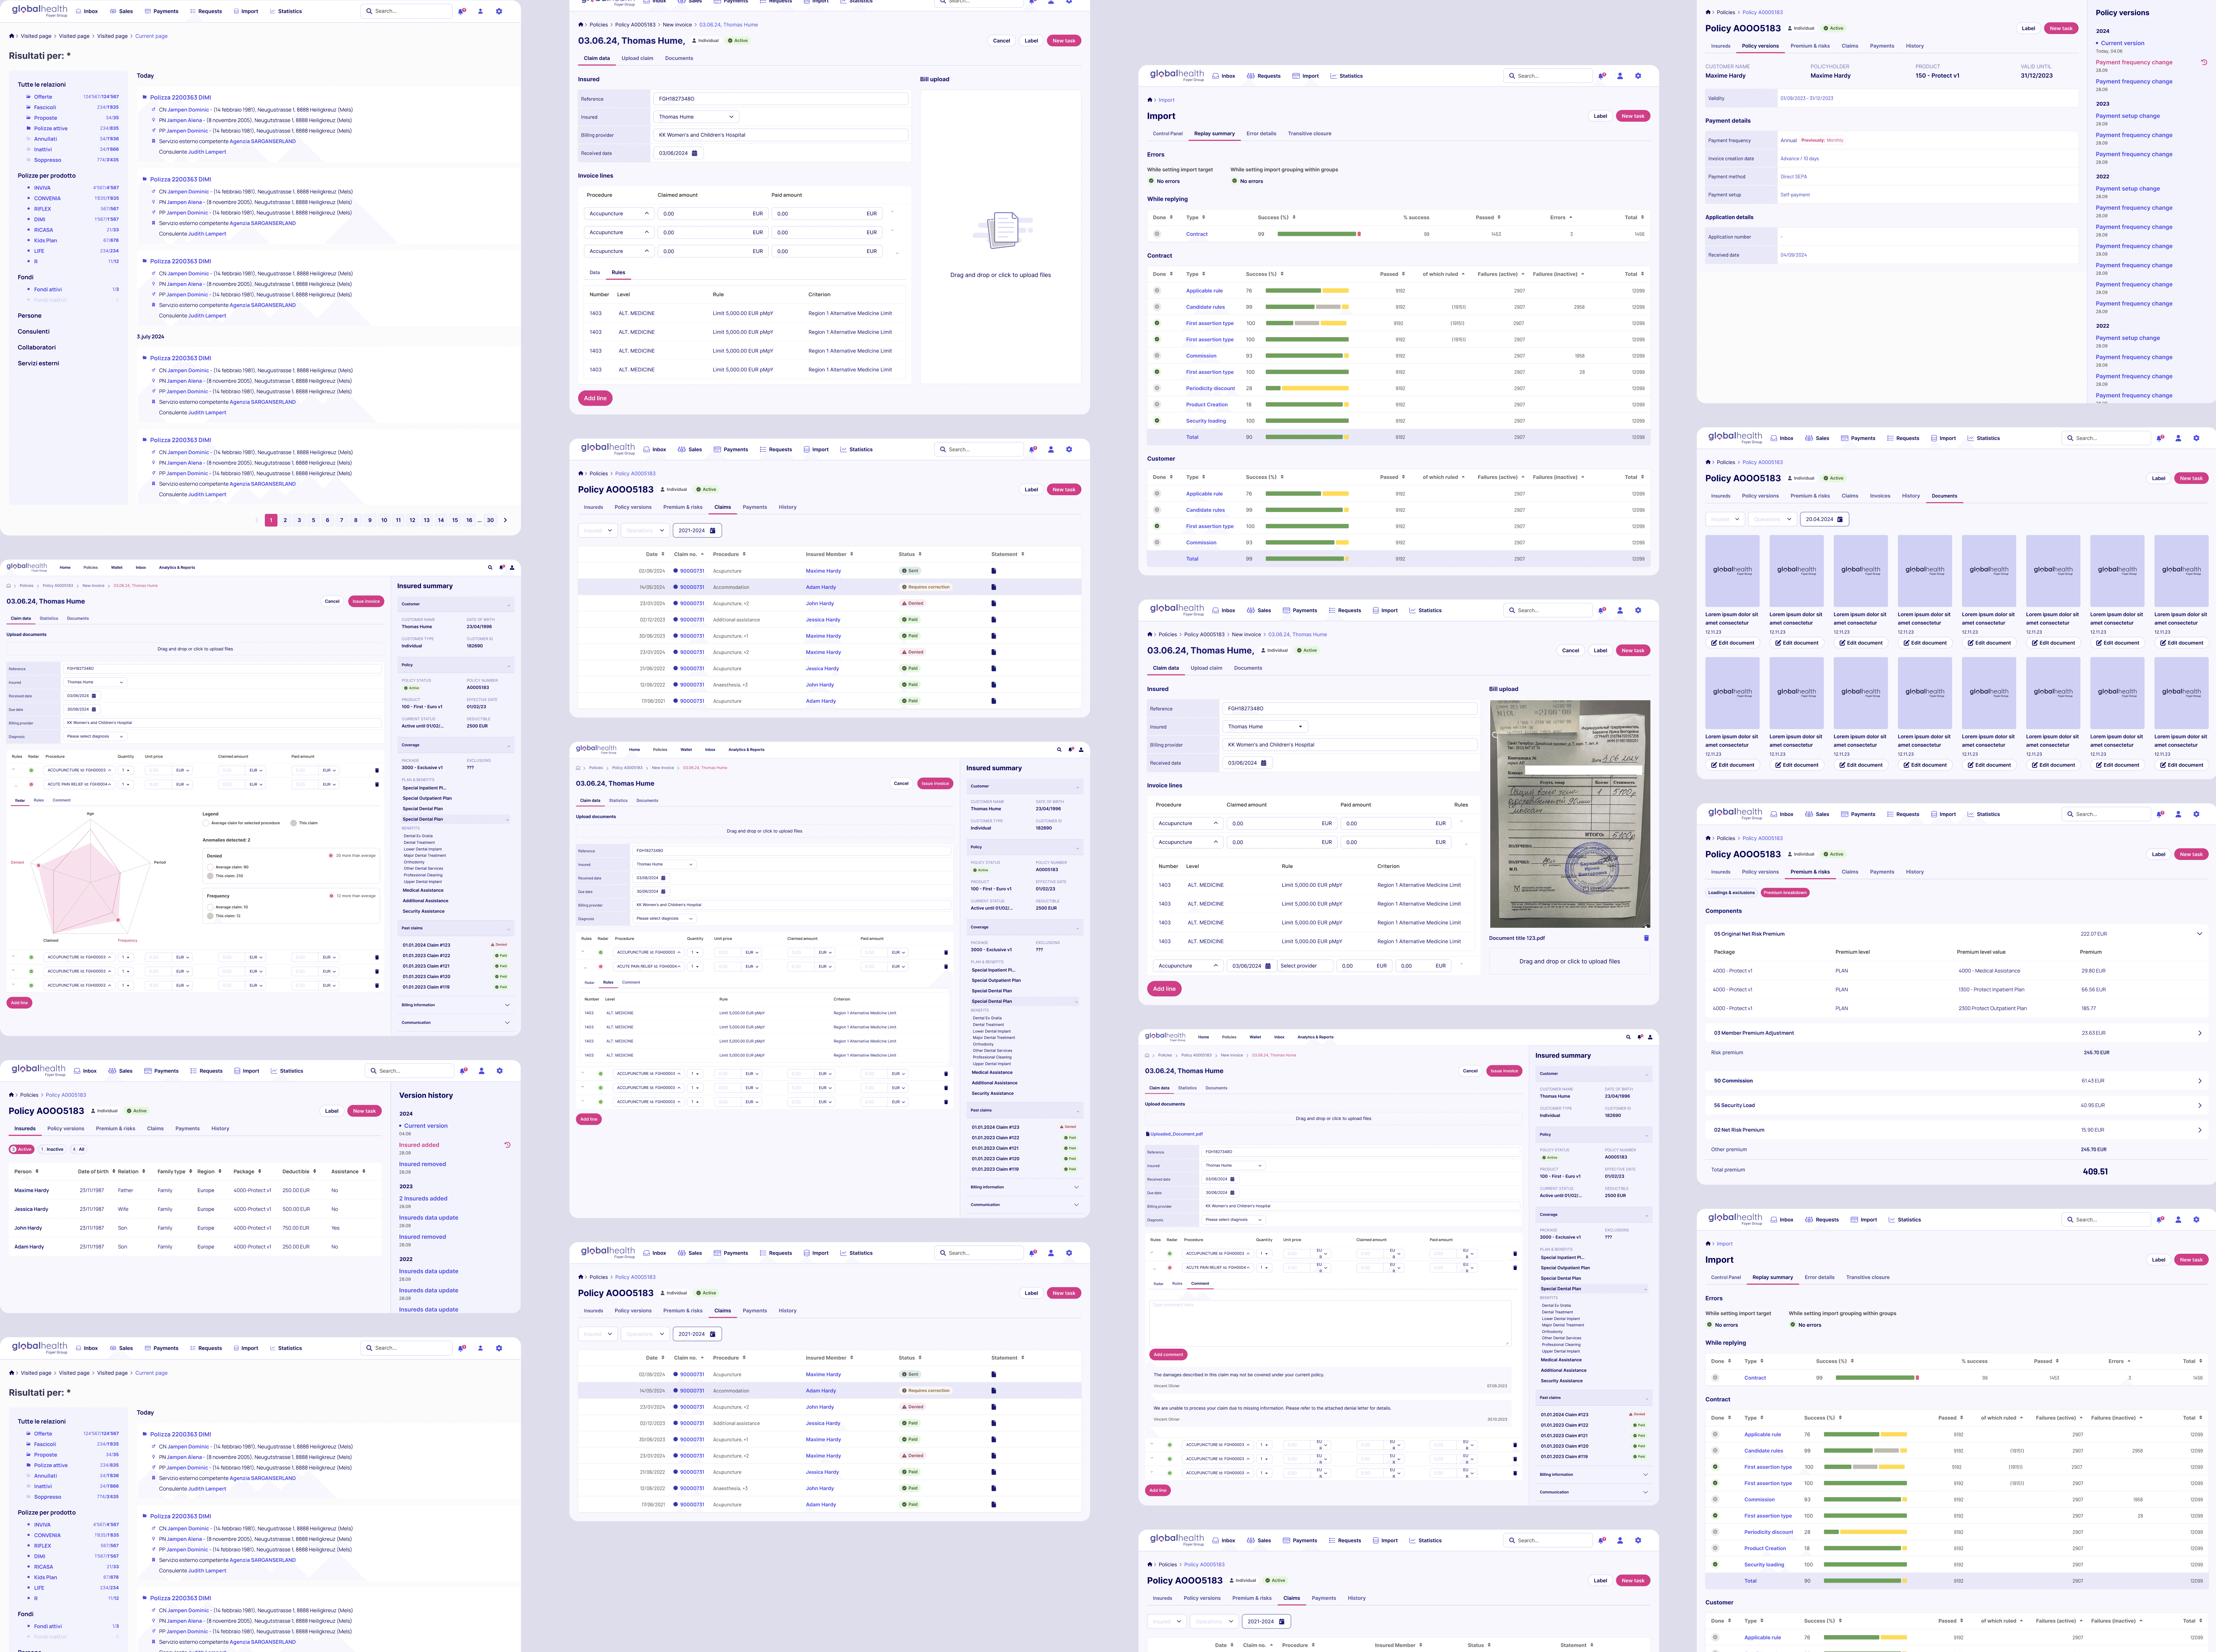
Task: Open Policy versions tab on the Version history screen
Action: pyautogui.click(x=66, y=1129)
